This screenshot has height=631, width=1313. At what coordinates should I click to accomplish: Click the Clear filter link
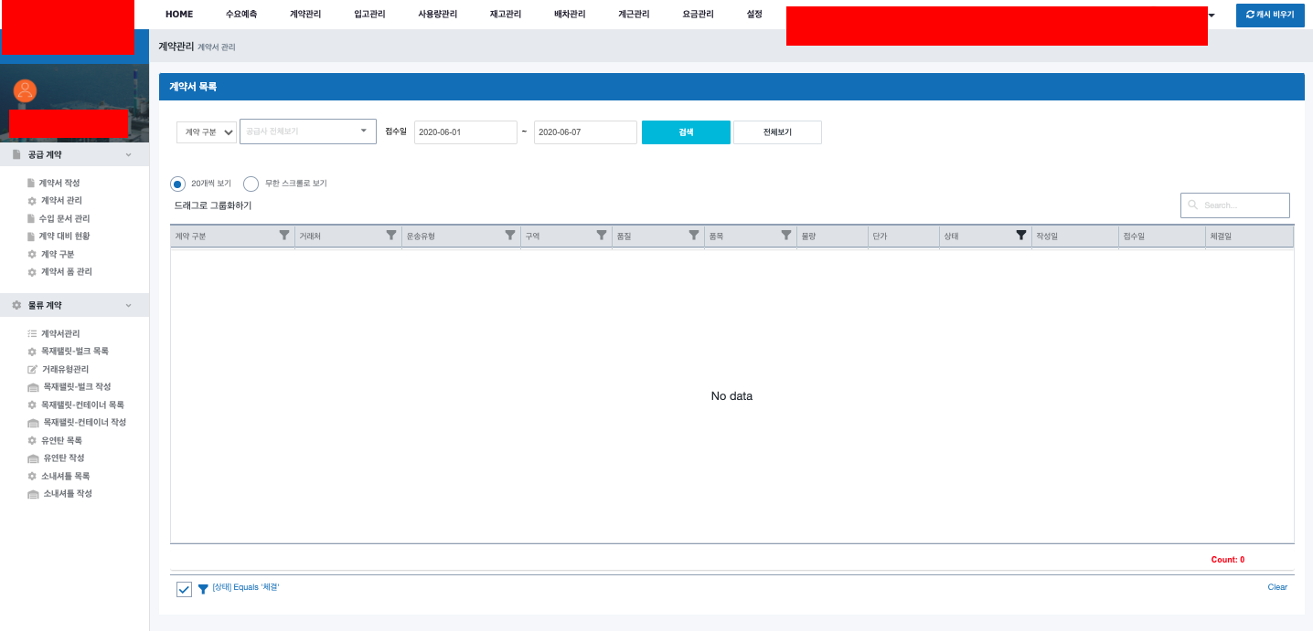[x=1277, y=587]
